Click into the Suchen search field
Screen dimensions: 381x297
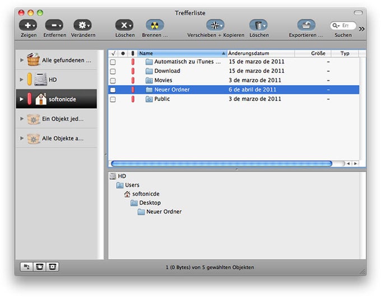[343, 26]
